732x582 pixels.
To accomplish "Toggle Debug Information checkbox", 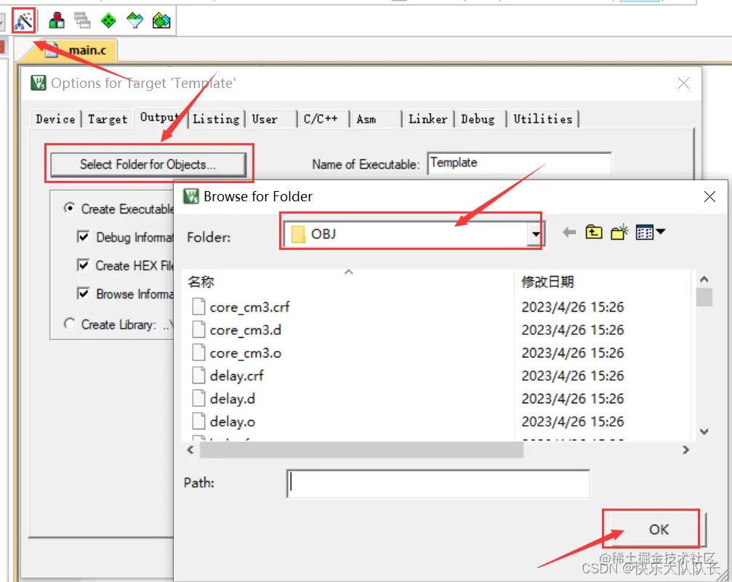I will point(83,237).
